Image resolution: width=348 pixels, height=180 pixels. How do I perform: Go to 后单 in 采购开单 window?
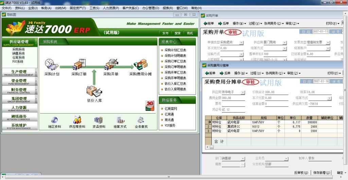224,23
